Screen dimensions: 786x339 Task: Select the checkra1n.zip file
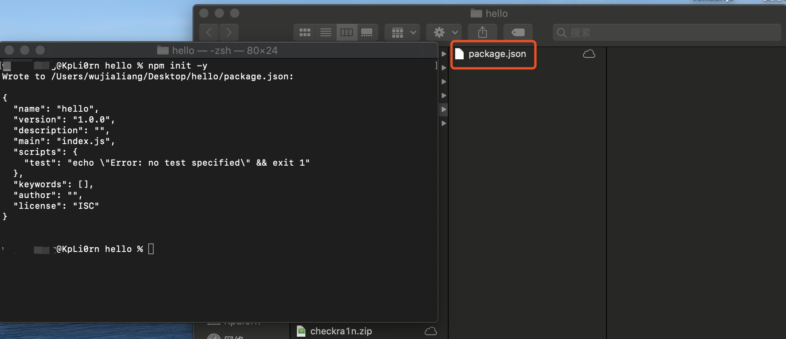[x=341, y=331]
